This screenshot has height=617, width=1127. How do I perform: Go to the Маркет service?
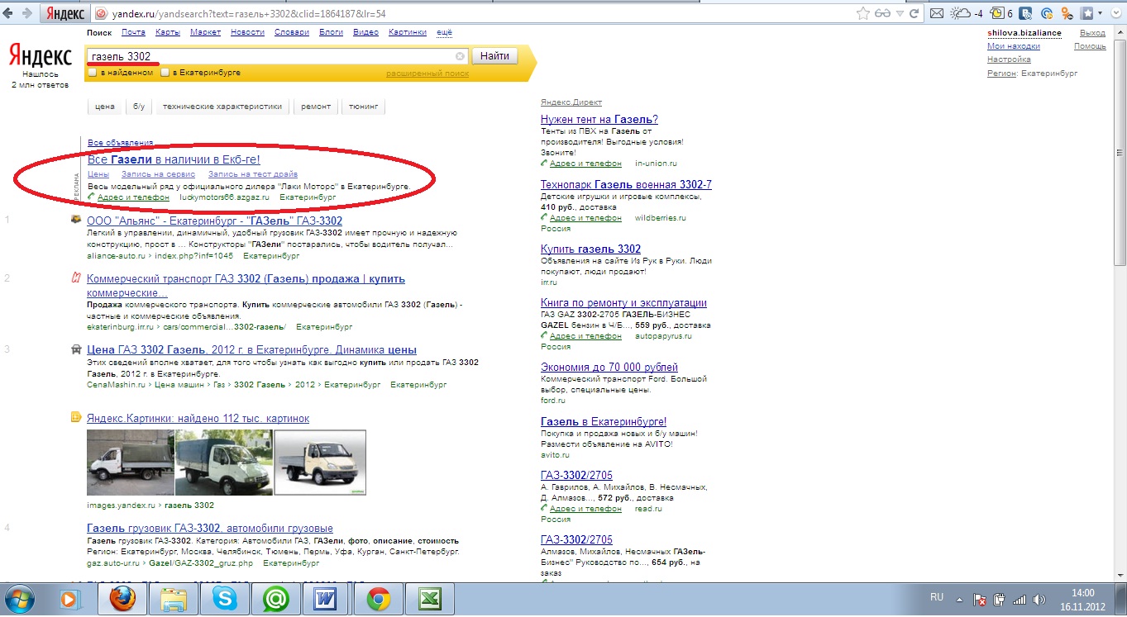click(x=205, y=32)
